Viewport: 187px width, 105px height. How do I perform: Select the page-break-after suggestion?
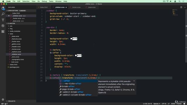(78, 89)
